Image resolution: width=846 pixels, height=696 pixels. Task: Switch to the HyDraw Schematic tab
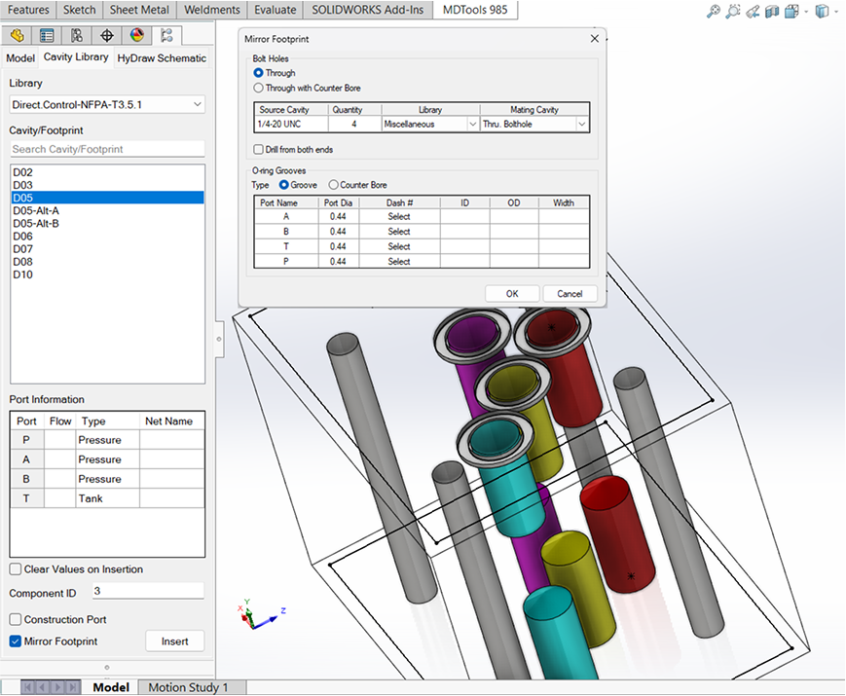click(162, 58)
